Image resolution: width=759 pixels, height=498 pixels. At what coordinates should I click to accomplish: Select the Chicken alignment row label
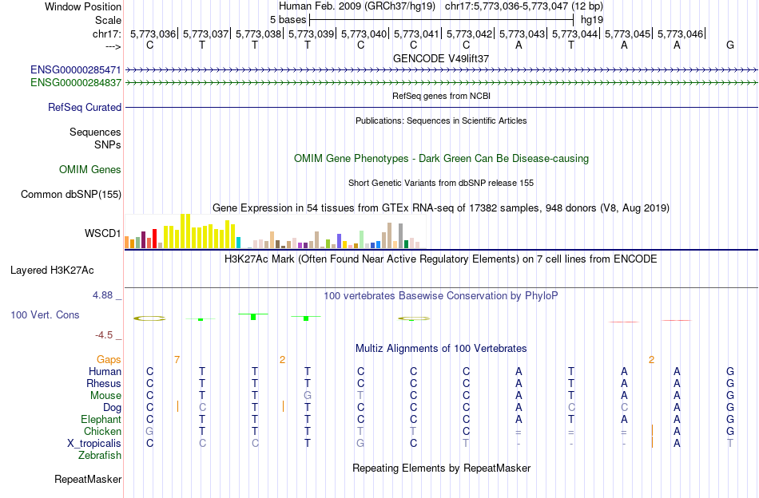pos(102,431)
